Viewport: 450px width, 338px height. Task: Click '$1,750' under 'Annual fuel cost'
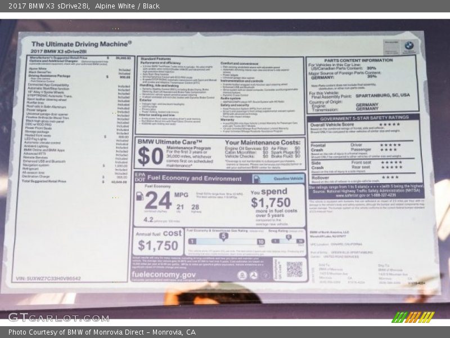click(158, 246)
